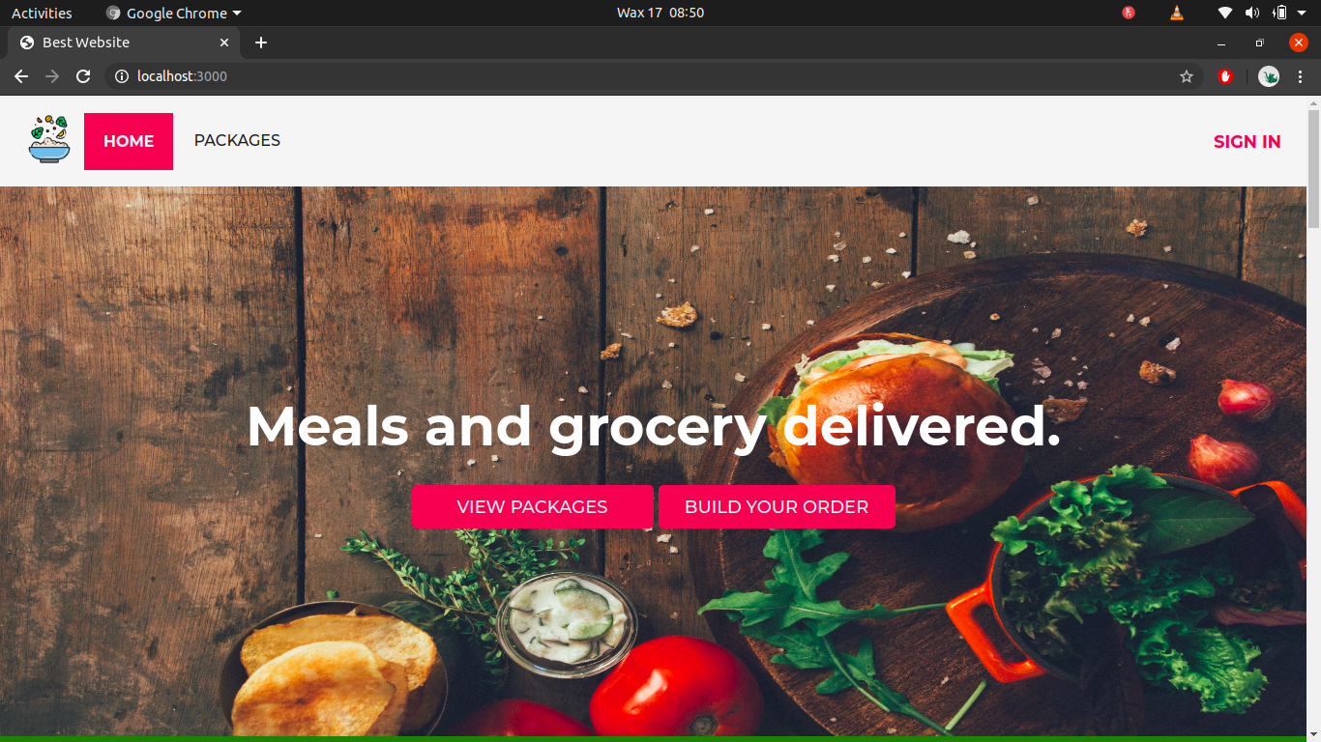Expand the system menu dropdown arrow
Screen dimensions: 1321x742
(1302, 13)
